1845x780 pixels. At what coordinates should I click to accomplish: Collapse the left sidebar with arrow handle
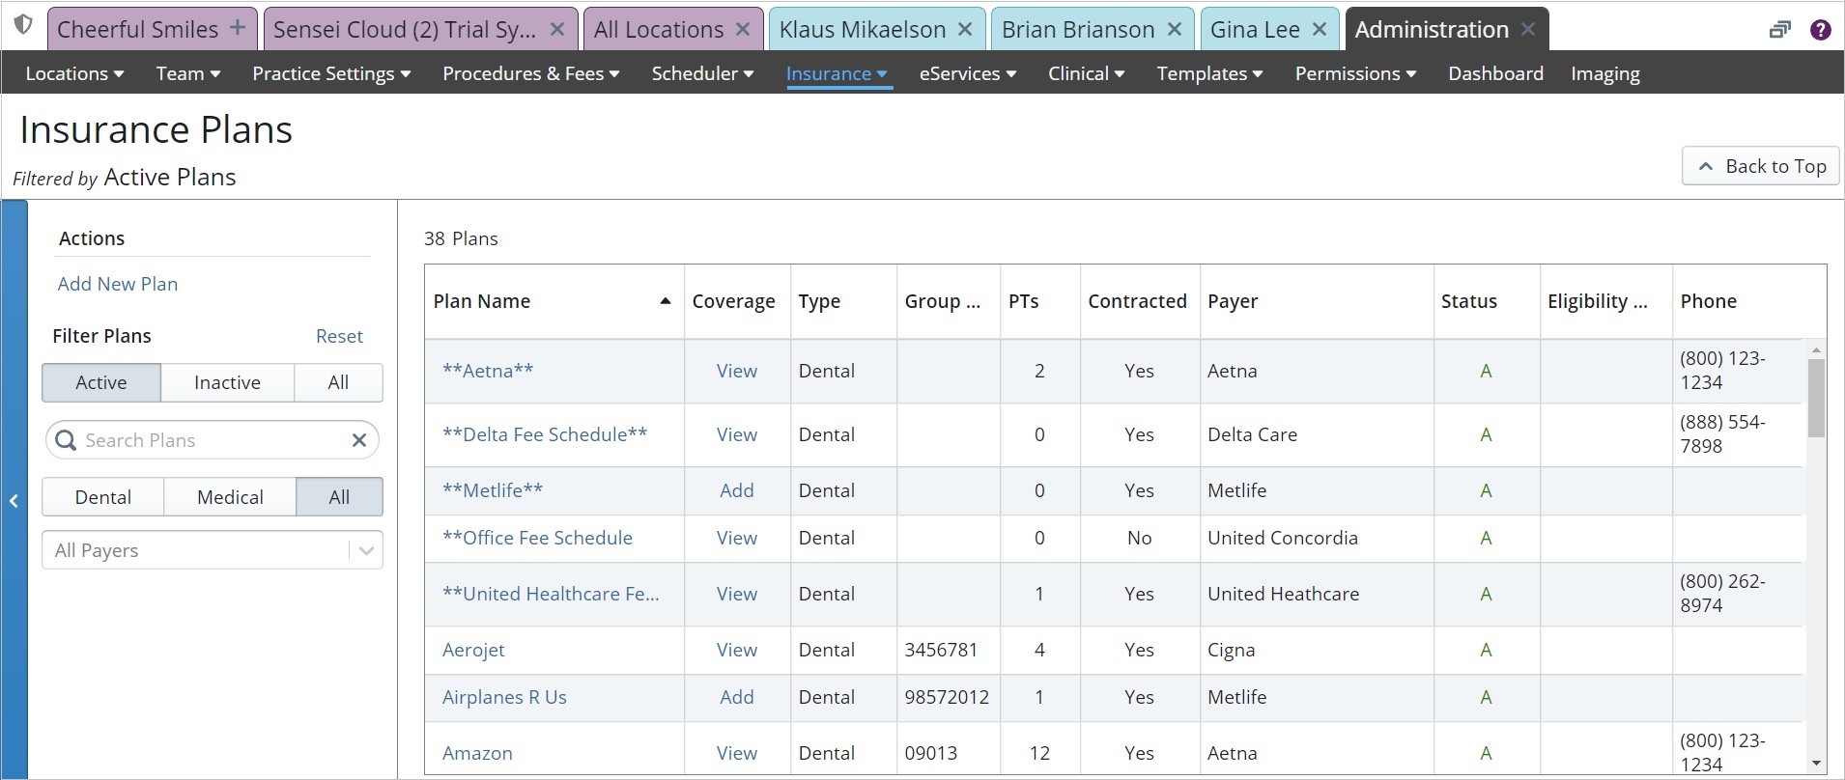point(14,500)
